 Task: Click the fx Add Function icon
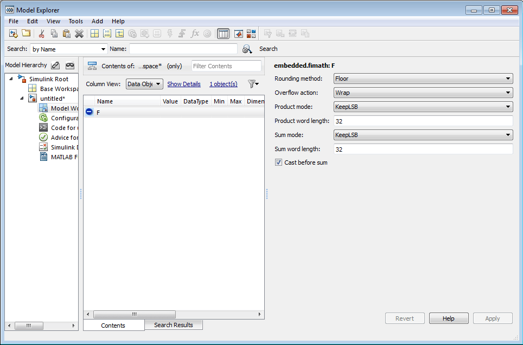[195, 34]
